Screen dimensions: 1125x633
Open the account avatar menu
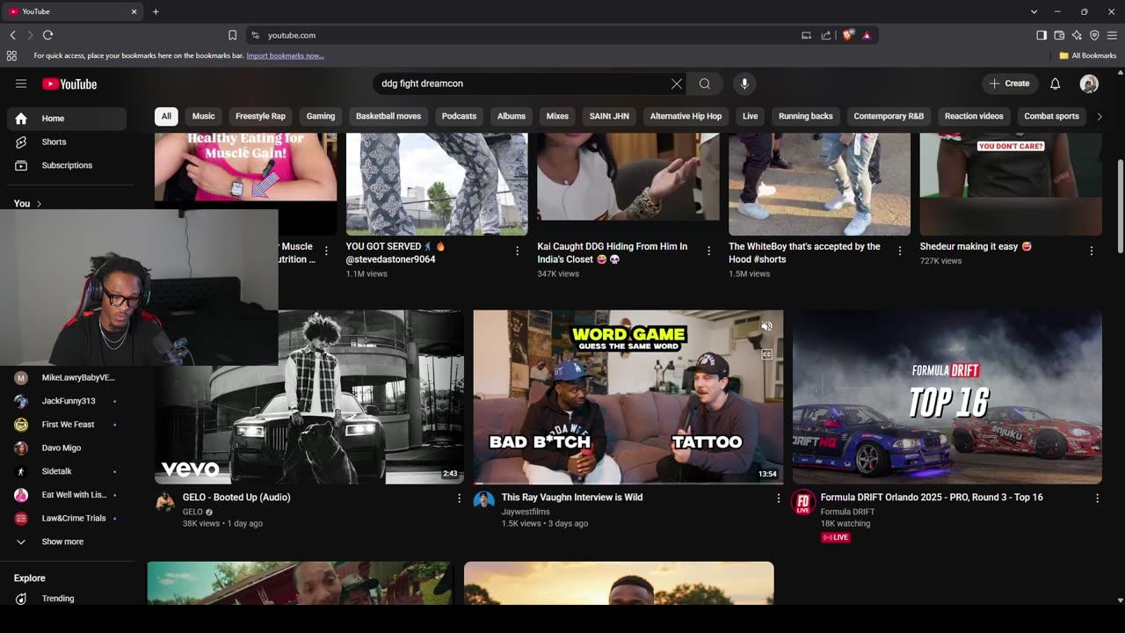tap(1089, 84)
